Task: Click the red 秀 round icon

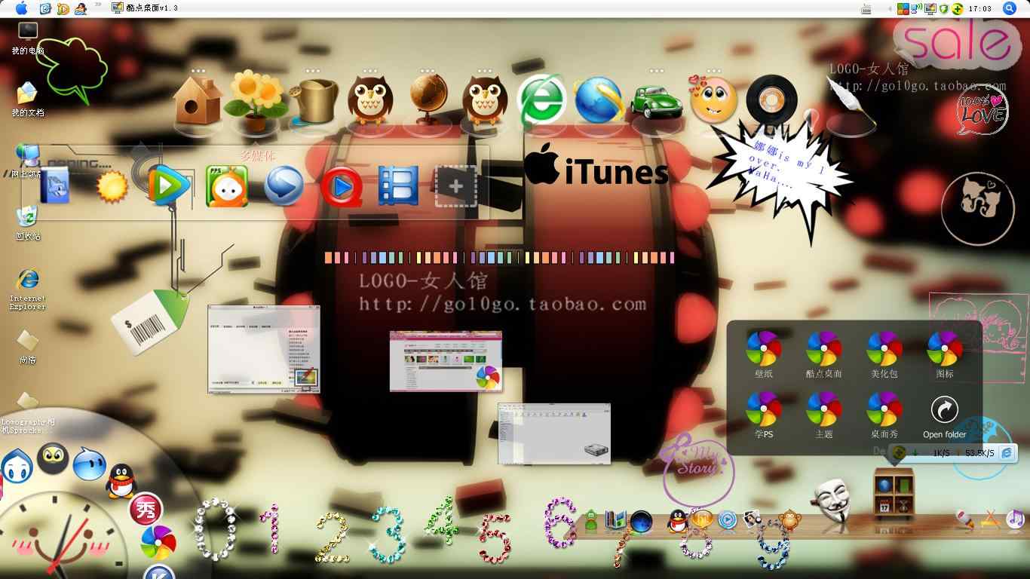Action: 146,510
